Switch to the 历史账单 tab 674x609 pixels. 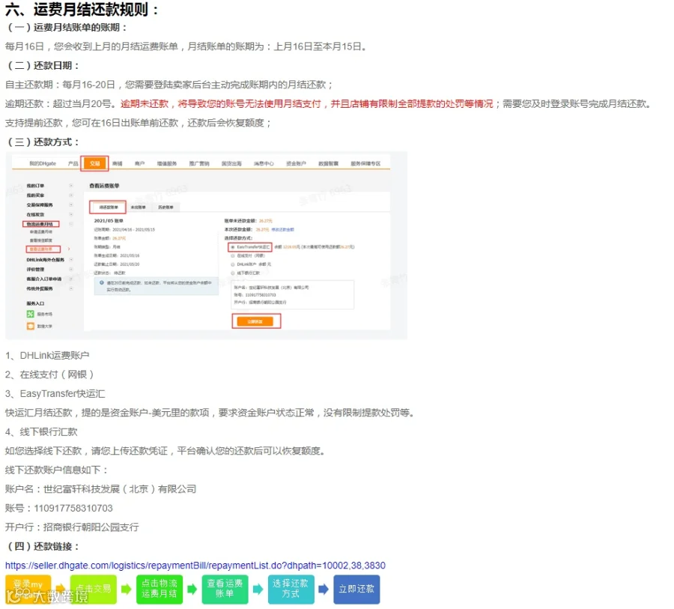pyautogui.click(x=166, y=207)
